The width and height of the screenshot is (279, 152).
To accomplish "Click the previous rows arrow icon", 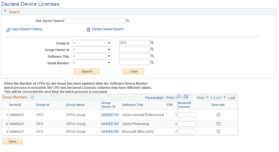I will tap(207, 97).
